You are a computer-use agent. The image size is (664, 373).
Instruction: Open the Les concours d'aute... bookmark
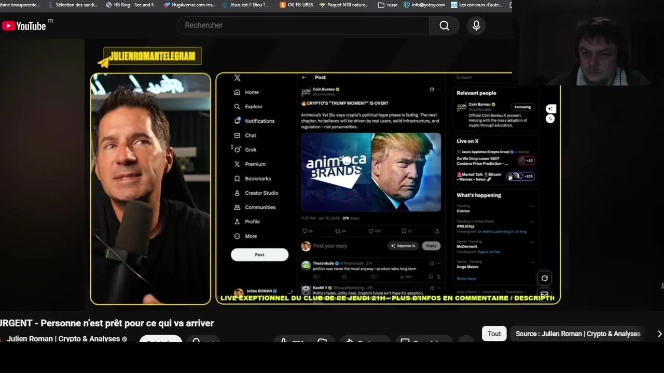click(x=477, y=5)
